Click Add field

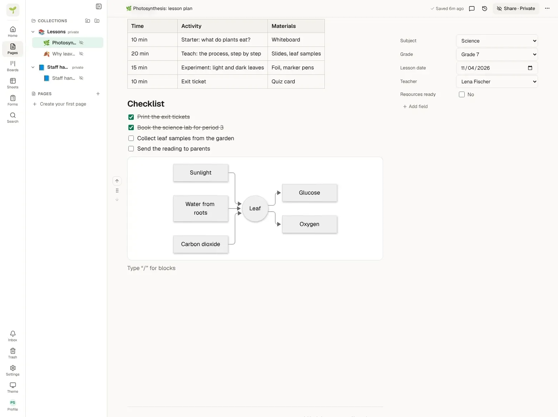pyautogui.click(x=415, y=107)
